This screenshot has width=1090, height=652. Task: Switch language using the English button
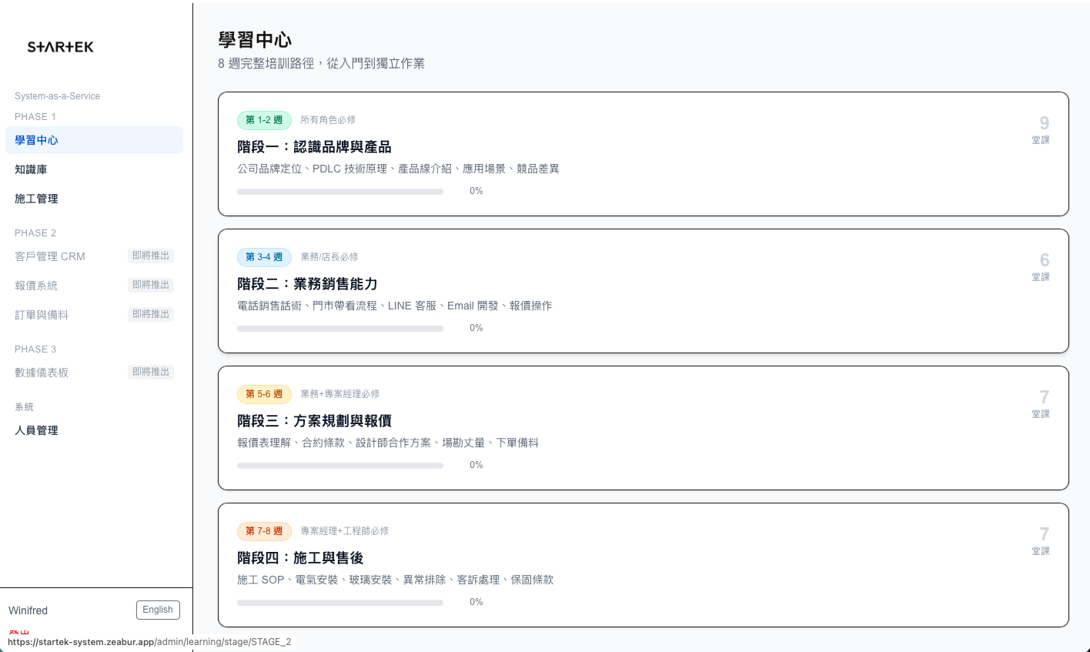(x=158, y=610)
